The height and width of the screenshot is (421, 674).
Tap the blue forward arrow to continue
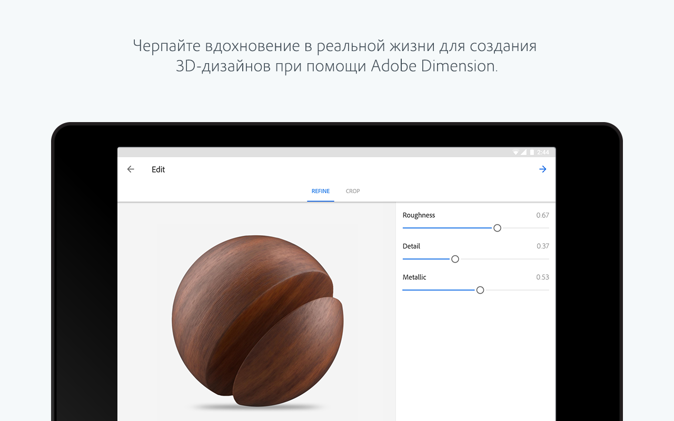coord(543,169)
